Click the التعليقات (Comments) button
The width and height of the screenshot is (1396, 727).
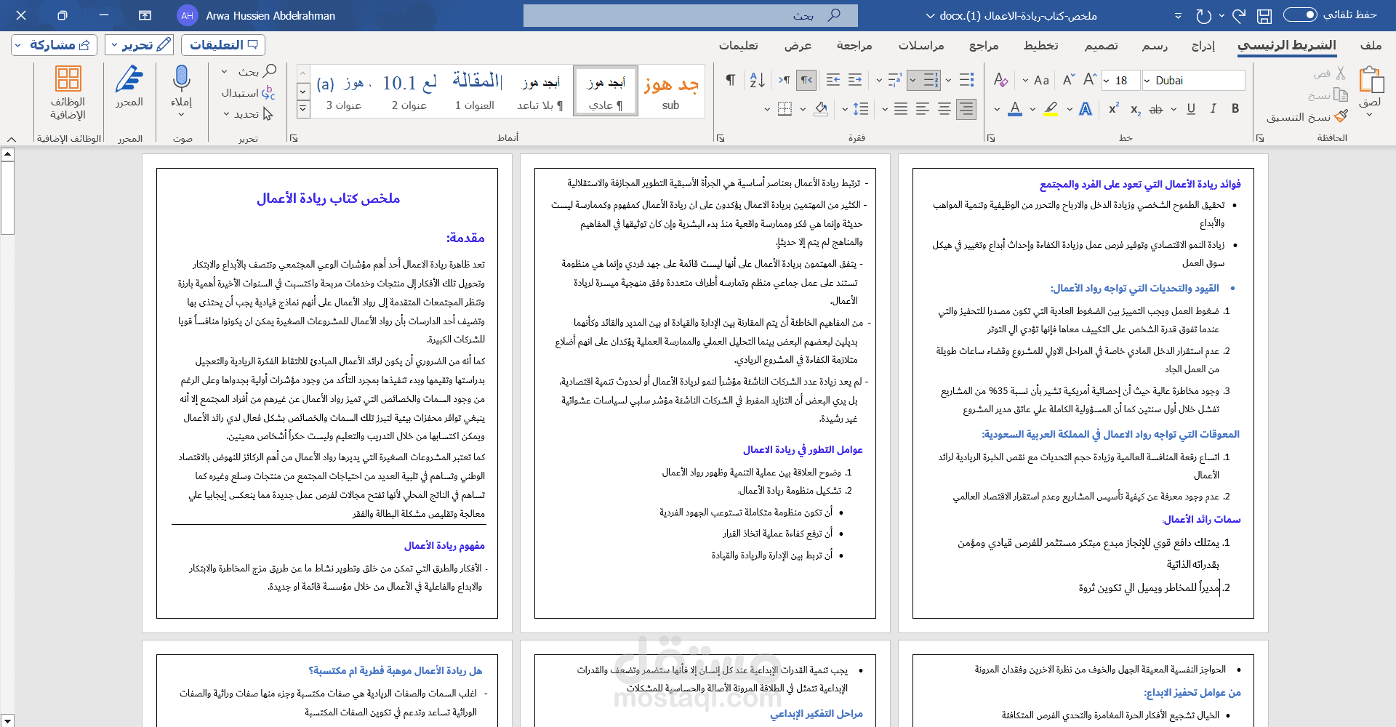[x=223, y=45]
